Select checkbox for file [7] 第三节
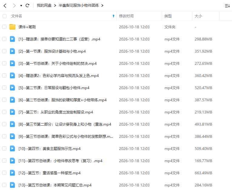Screen dimensions: 232x191 click(4, 112)
